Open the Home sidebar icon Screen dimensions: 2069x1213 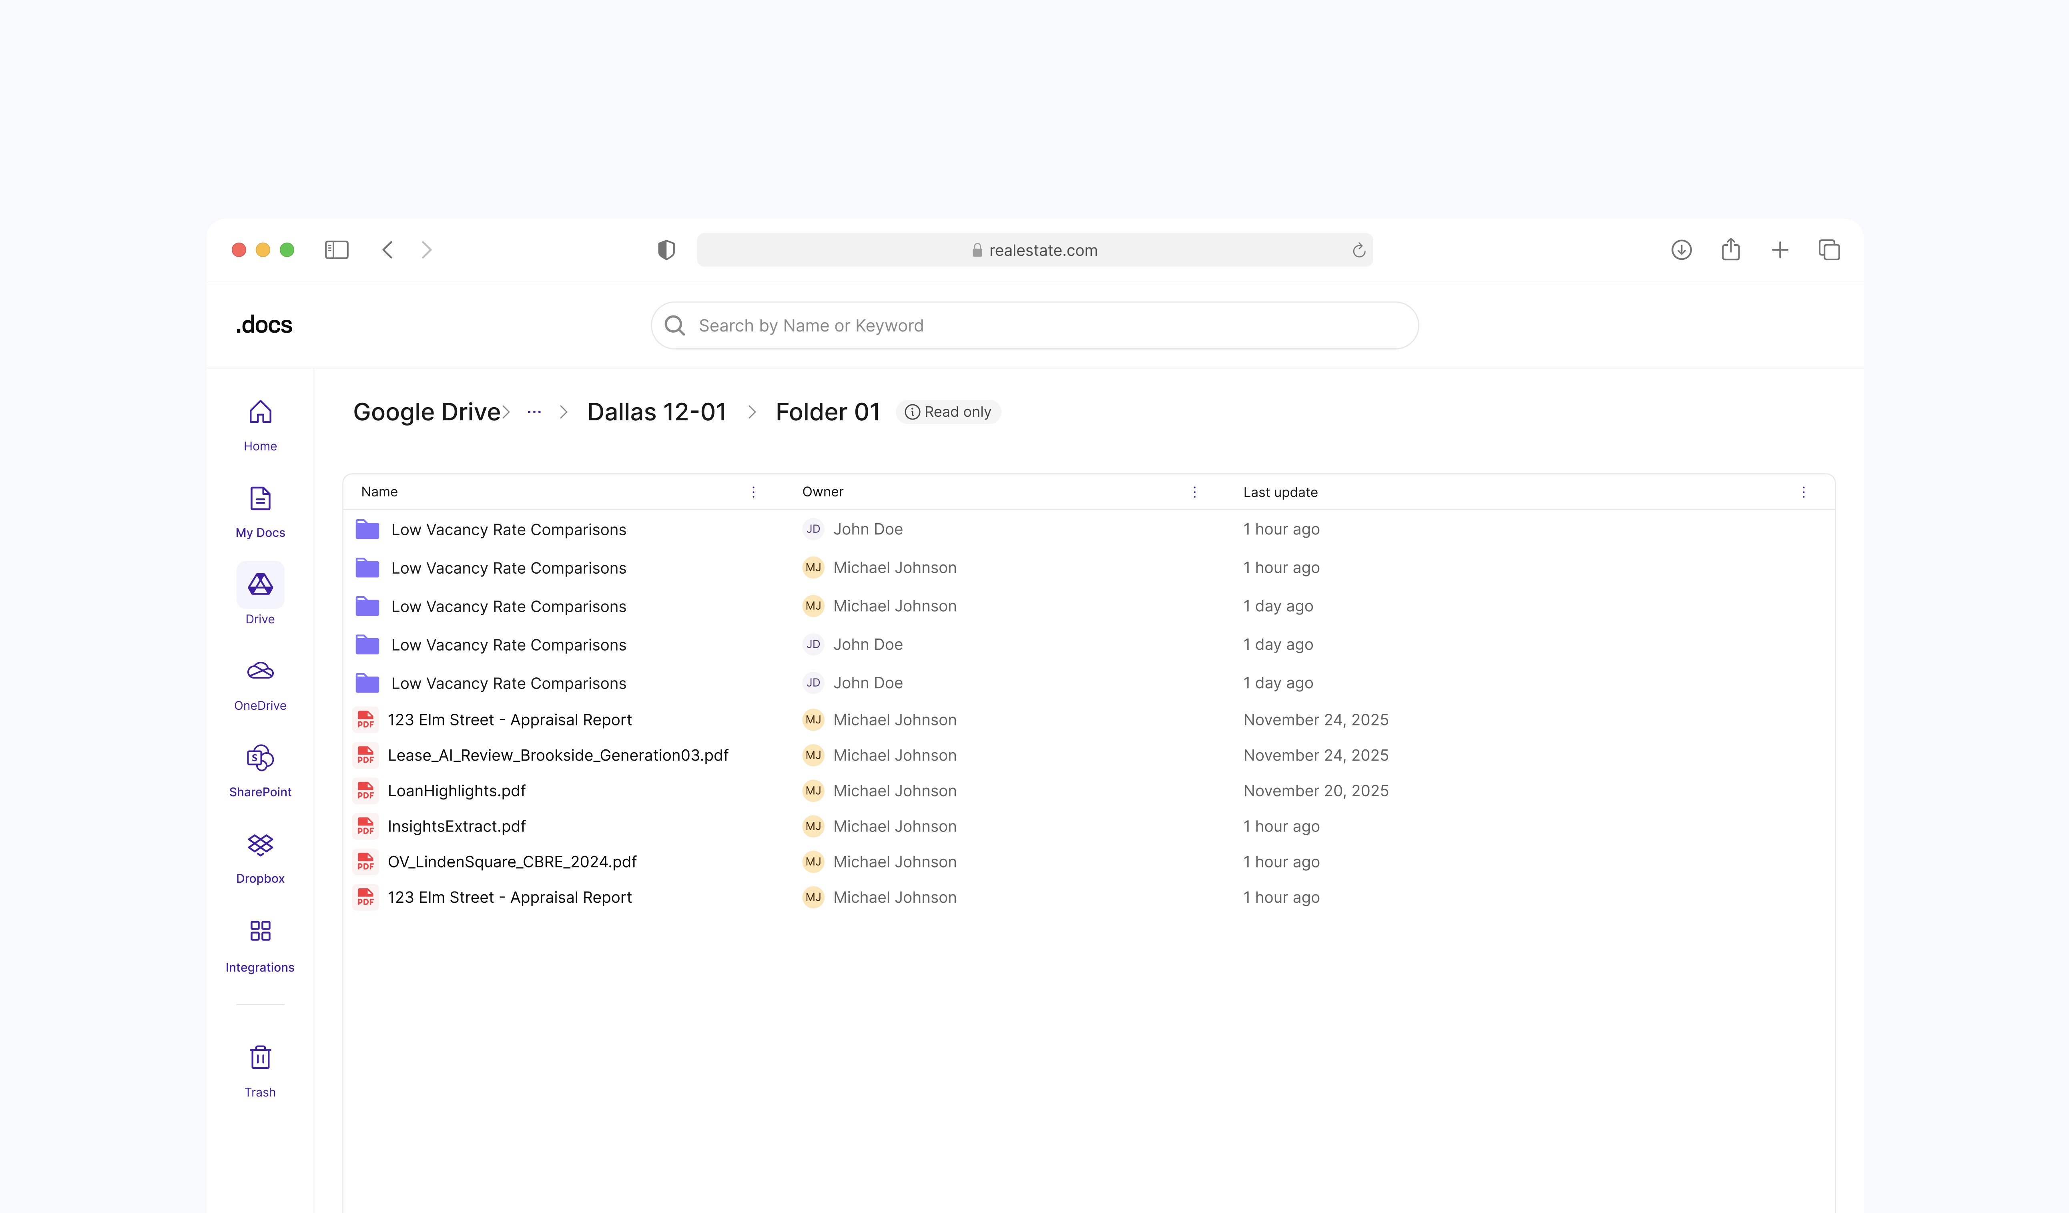point(260,412)
